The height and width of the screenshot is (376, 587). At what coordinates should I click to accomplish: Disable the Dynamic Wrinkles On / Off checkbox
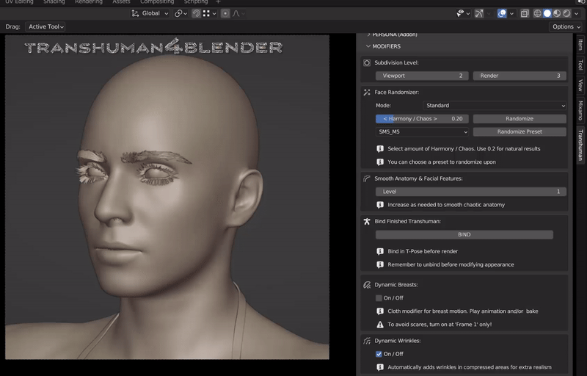[x=379, y=354]
